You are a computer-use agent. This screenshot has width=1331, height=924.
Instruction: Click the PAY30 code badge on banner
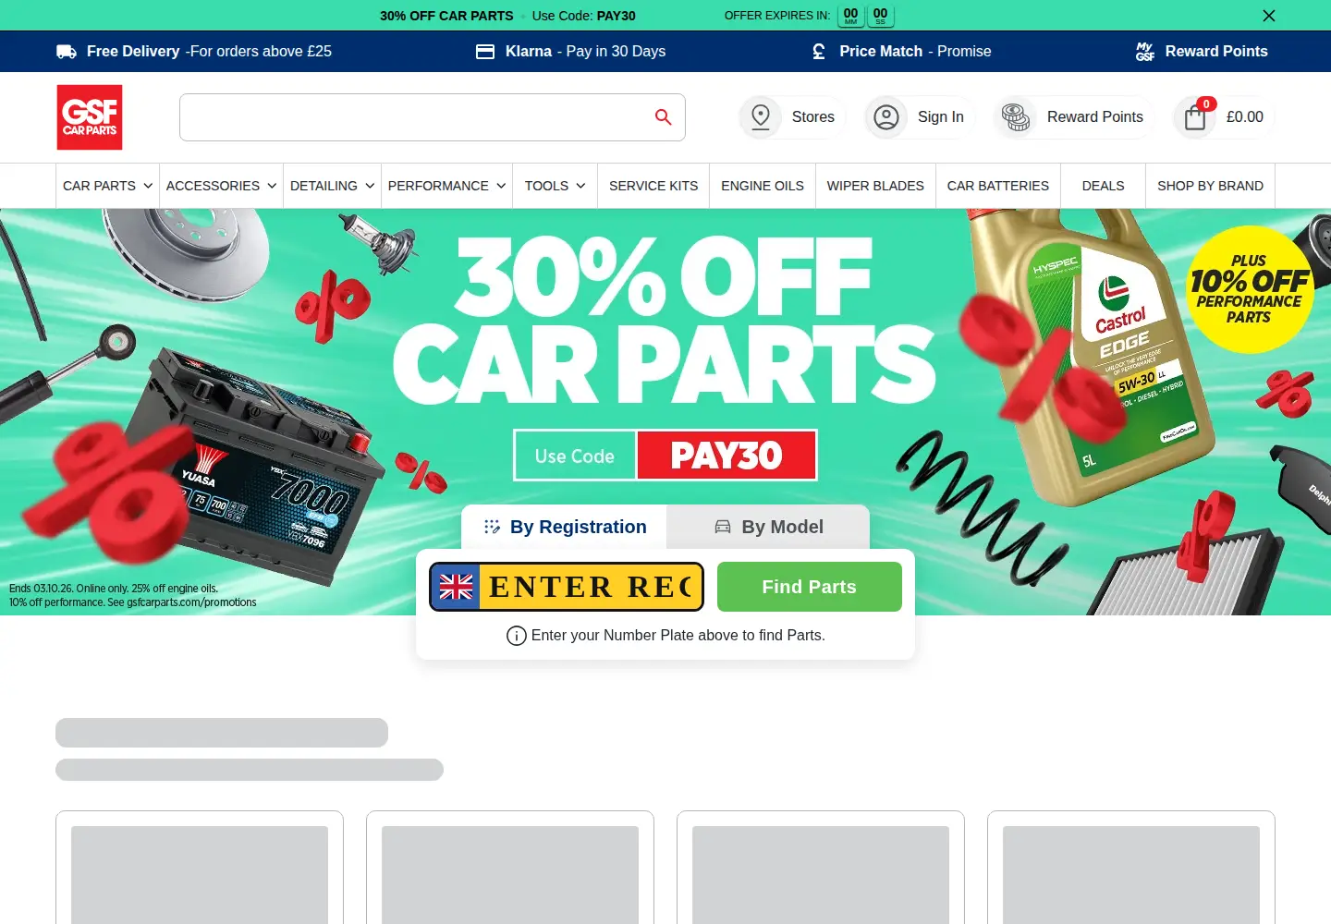click(727, 456)
